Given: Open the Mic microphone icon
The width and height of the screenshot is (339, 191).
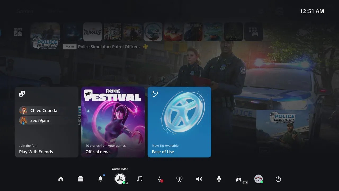Looking at the screenshot, I should point(219,179).
